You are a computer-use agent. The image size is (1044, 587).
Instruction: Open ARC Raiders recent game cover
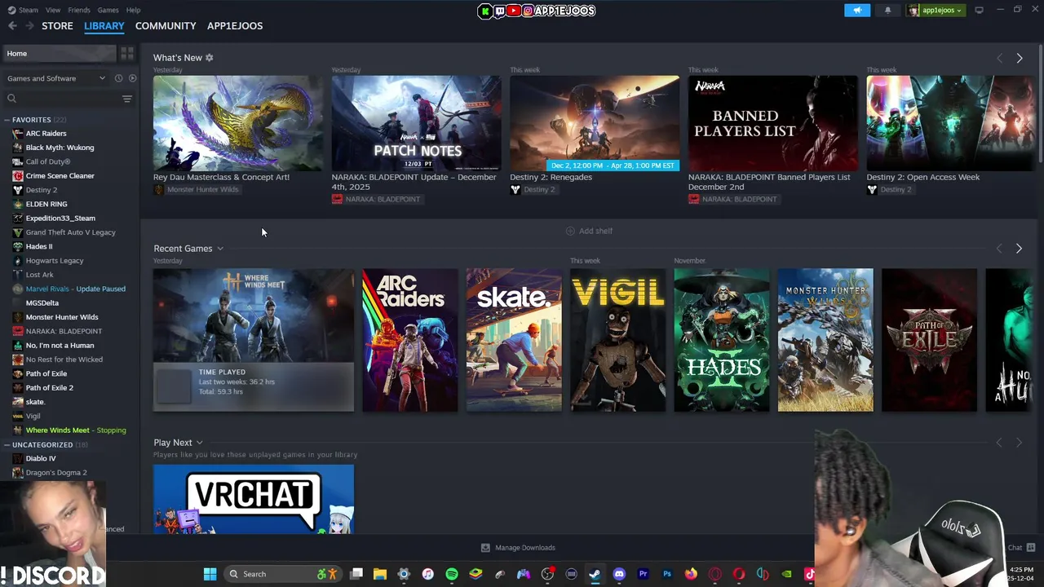409,340
